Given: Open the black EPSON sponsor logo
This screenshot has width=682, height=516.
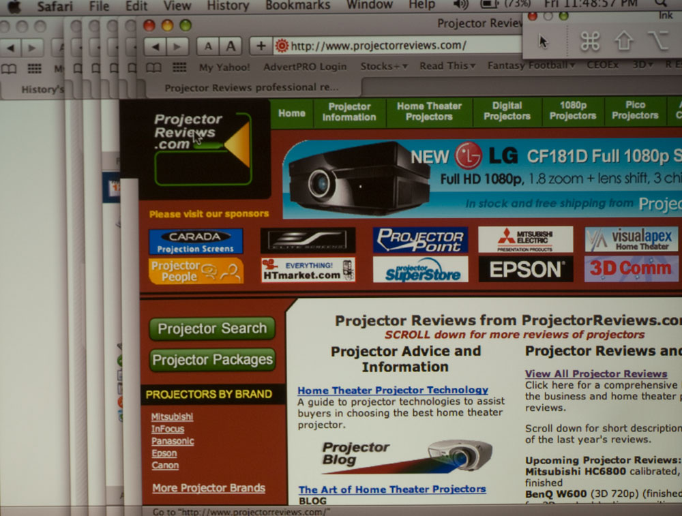Looking at the screenshot, I should [x=526, y=269].
